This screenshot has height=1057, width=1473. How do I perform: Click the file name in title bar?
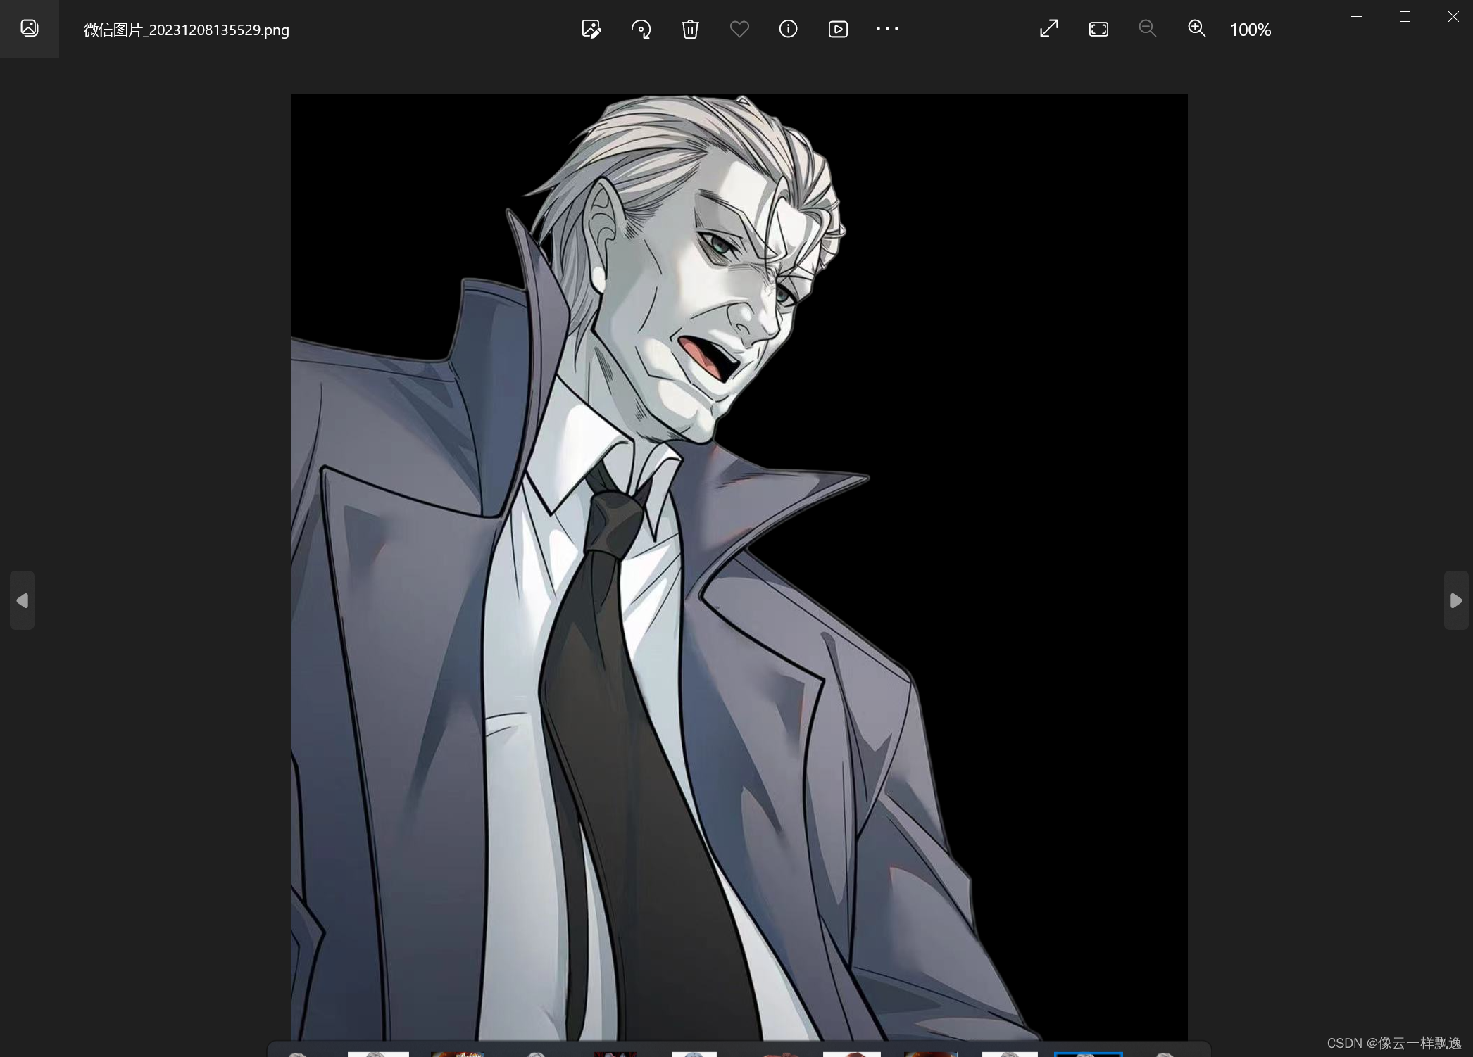tap(187, 30)
